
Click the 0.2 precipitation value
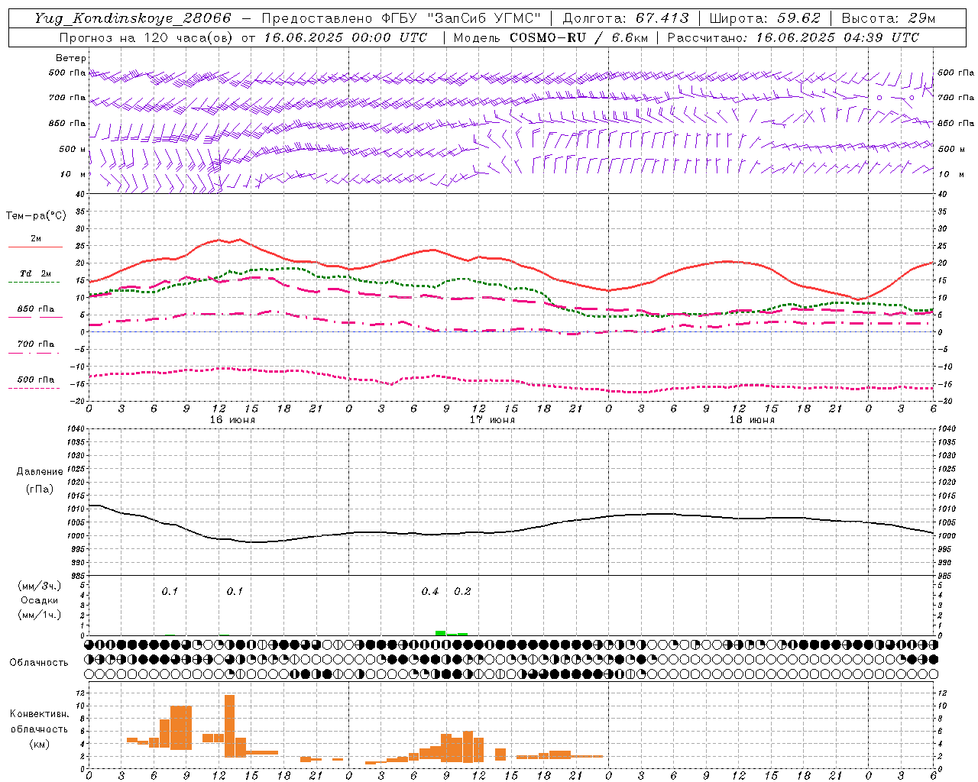point(462,592)
